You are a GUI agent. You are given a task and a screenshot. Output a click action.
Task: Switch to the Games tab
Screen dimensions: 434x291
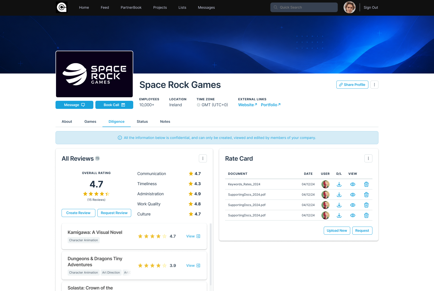click(90, 122)
